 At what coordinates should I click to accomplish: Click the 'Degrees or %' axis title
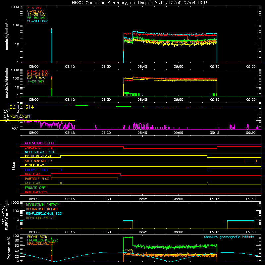9,248
